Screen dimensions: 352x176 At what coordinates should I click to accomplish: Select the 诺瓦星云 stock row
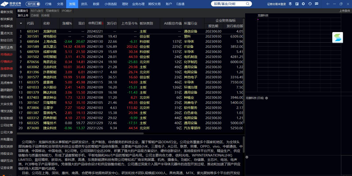point(131,47)
